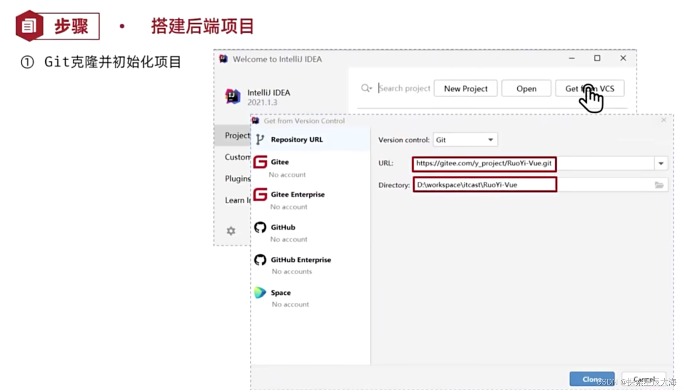Click the folder browse icon for Directory

pos(660,185)
